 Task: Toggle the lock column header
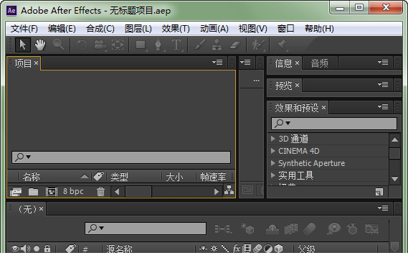pos(47,249)
